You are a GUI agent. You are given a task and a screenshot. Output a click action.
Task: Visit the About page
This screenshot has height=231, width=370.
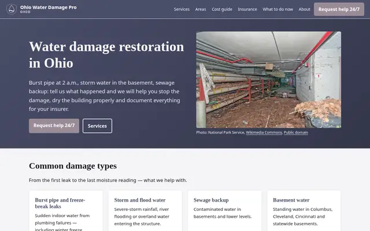(305, 9)
